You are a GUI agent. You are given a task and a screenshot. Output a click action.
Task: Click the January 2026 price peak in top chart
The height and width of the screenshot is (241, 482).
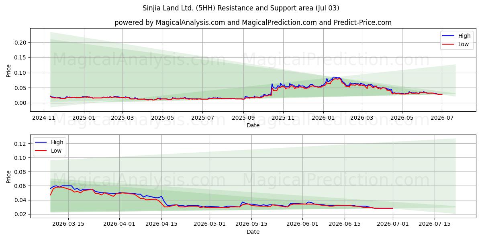point(333,77)
